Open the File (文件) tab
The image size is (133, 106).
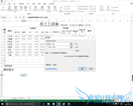tap(3, 4)
